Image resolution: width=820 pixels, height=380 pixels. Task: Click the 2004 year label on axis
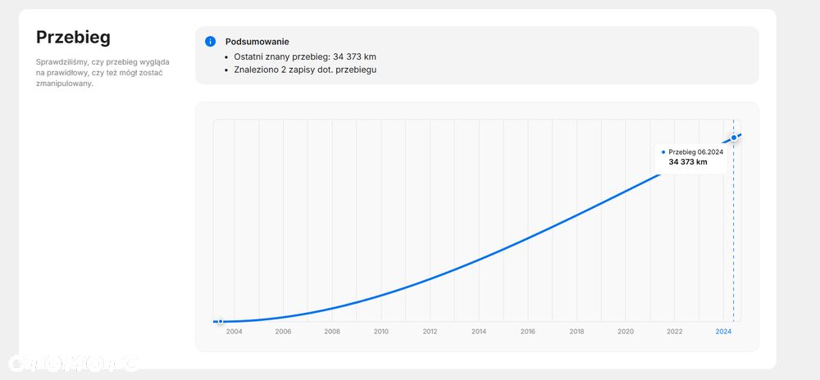235,332
